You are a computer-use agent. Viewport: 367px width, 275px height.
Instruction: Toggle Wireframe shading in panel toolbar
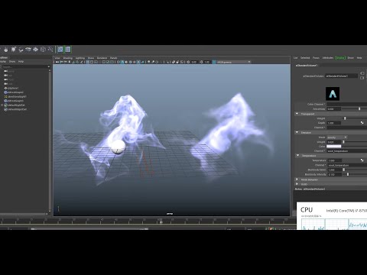click(118, 62)
